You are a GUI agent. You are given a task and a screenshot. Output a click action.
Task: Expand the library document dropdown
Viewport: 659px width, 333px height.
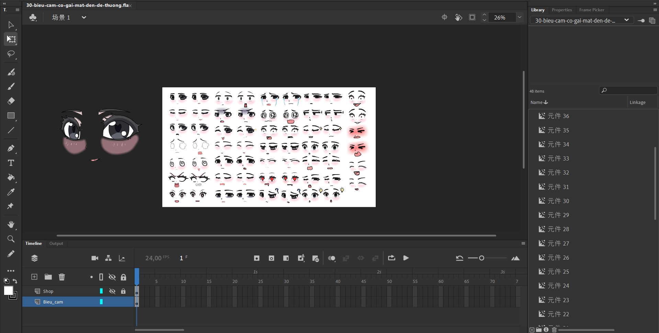pyautogui.click(x=626, y=20)
